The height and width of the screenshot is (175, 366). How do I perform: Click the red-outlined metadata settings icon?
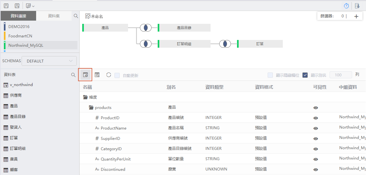point(85,75)
